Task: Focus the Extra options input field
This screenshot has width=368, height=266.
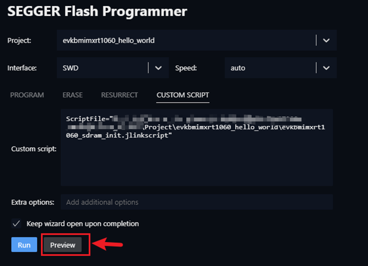Action: tap(197, 202)
